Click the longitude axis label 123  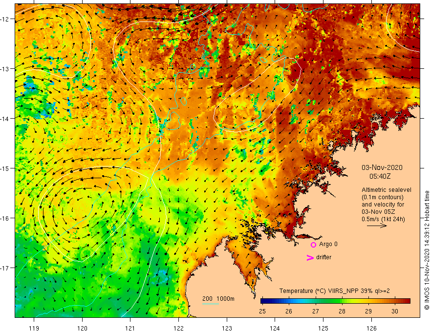point(227,328)
